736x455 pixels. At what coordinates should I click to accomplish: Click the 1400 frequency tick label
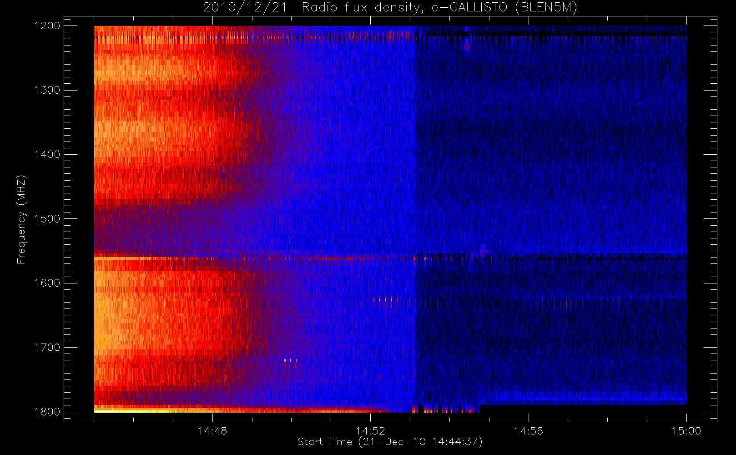pos(47,155)
